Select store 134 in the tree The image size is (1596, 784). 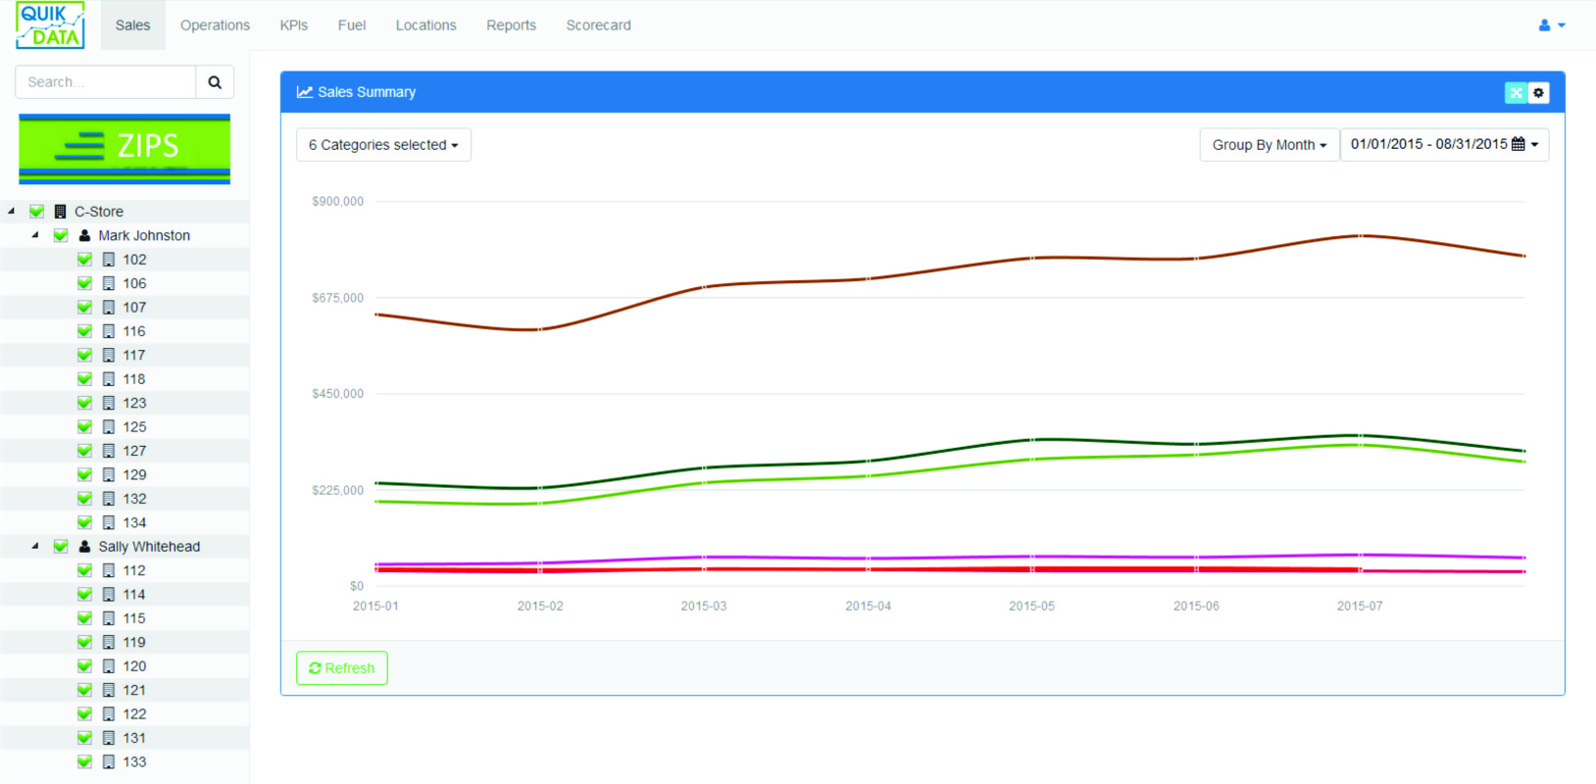click(134, 522)
